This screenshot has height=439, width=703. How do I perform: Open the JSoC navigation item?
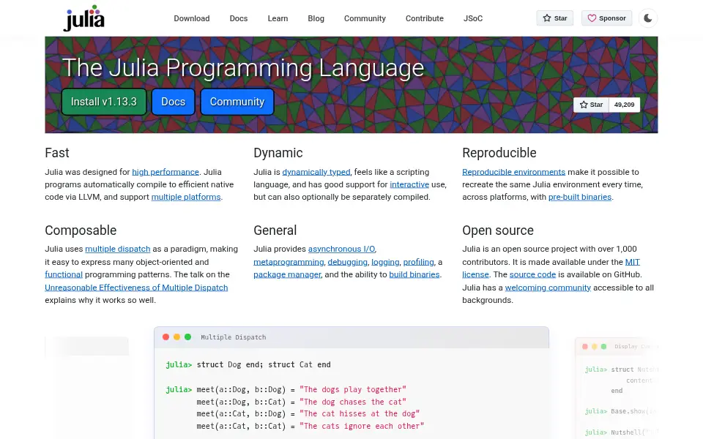[472, 18]
